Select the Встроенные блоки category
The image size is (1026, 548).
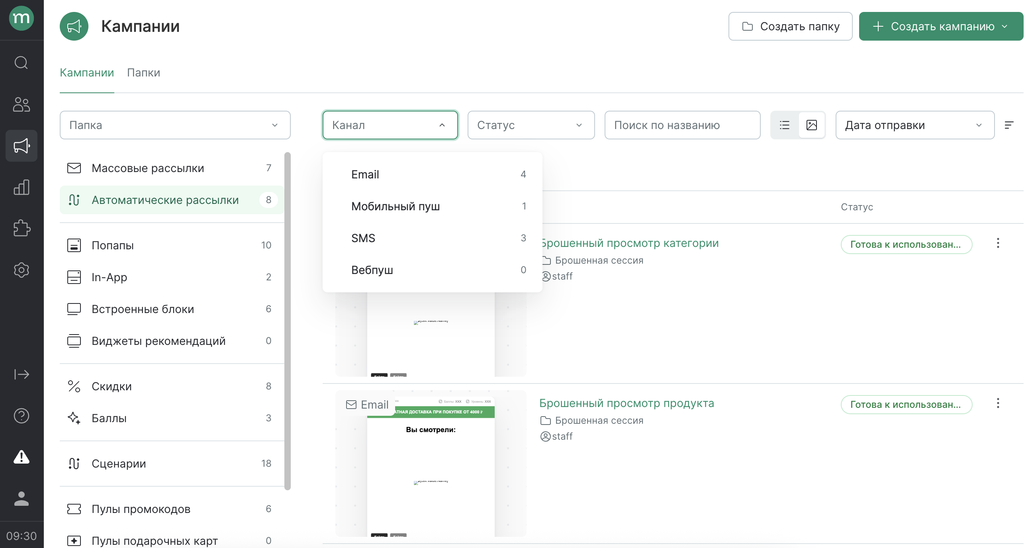pos(172,309)
